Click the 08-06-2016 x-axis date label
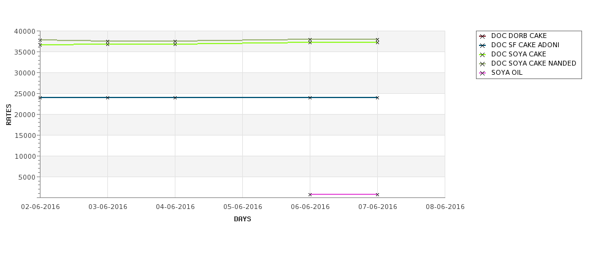Viewport: 598px width, 263px height. tap(445, 207)
